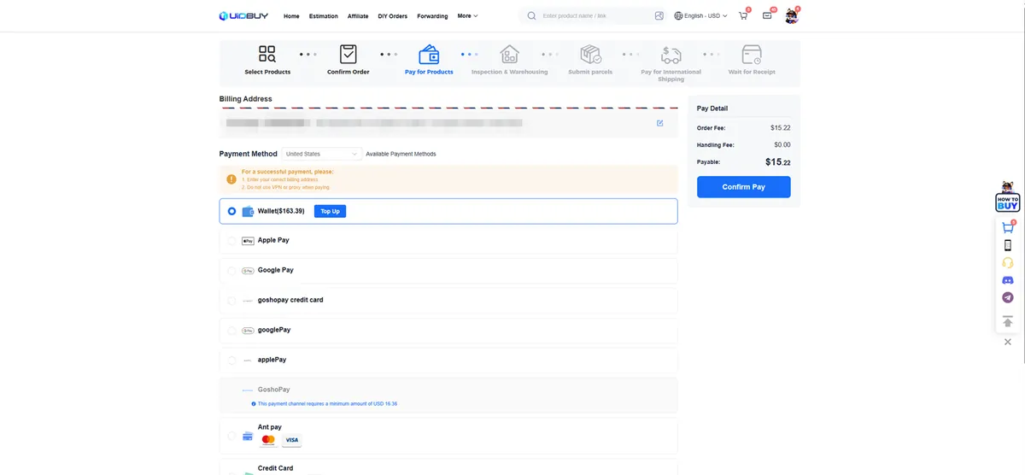This screenshot has height=475, width=1025.
Task: Click the orange payment warning icon
Action: [x=231, y=179]
